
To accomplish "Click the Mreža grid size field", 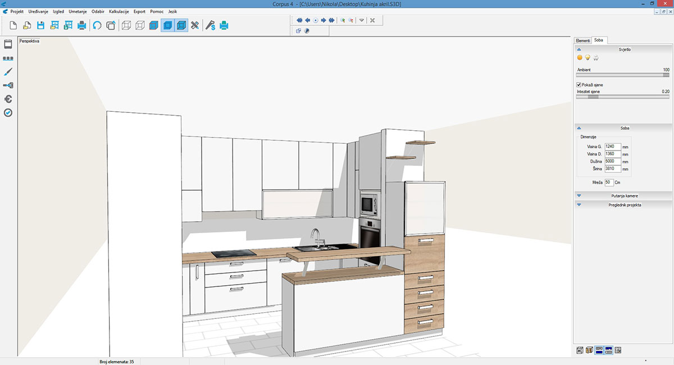I will (x=608, y=182).
